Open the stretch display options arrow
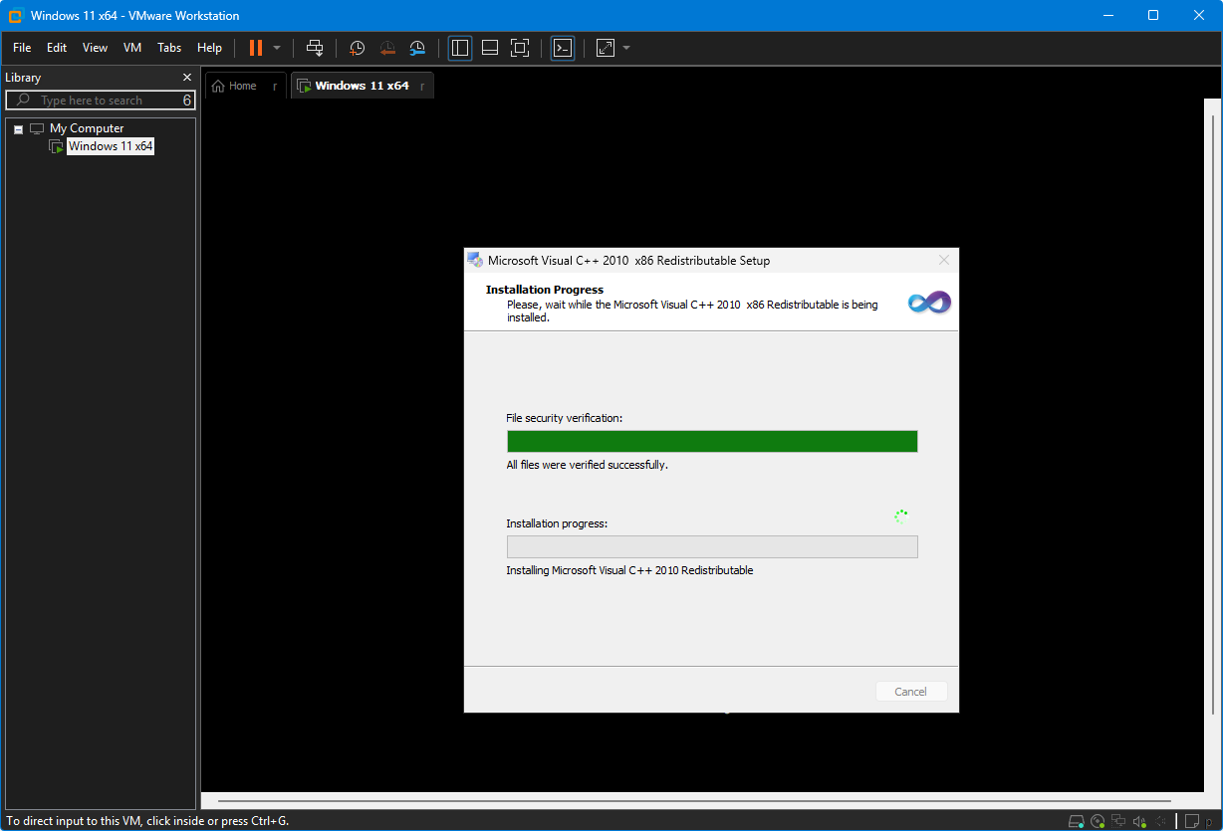The image size is (1223, 831). click(x=626, y=48)
